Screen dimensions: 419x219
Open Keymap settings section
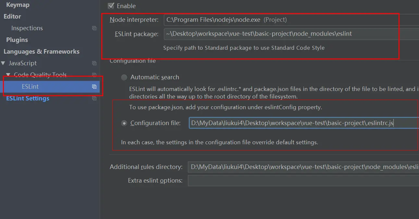point(18,5)
